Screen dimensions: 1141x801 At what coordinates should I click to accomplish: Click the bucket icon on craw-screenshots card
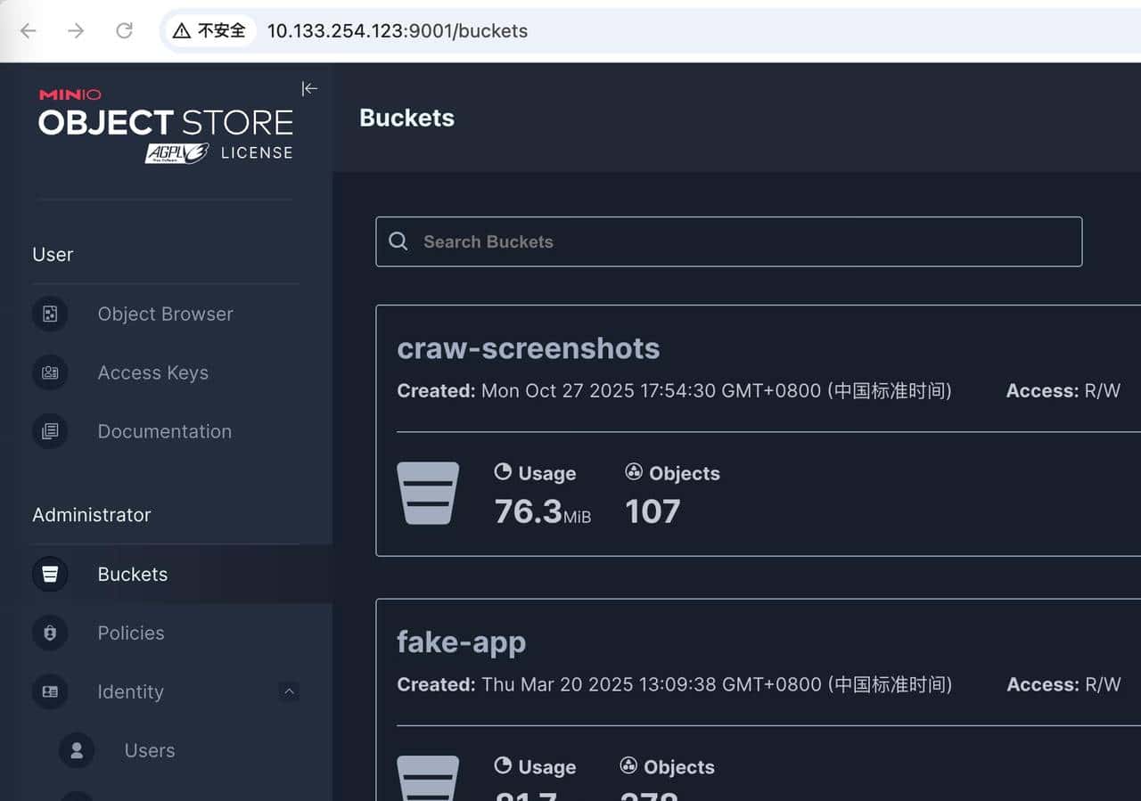429,493
